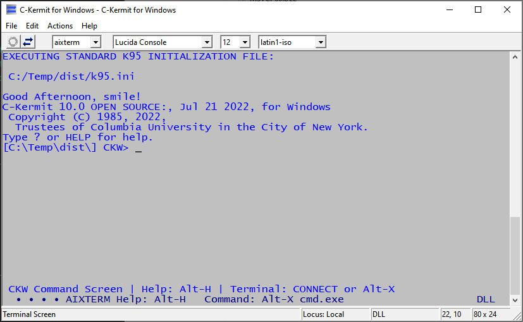Open the Edit menu
This screenshot has width=523, height=322.
[32, 26]
